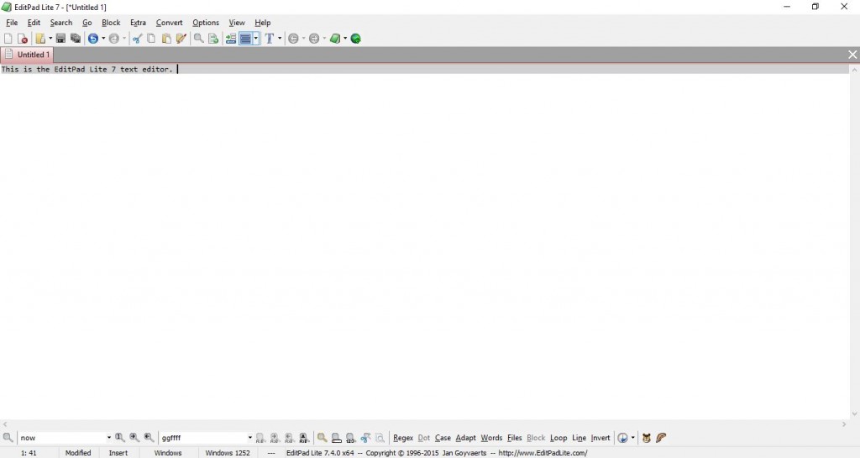Click the Find Previous magnifier icon

coord(149,438)
